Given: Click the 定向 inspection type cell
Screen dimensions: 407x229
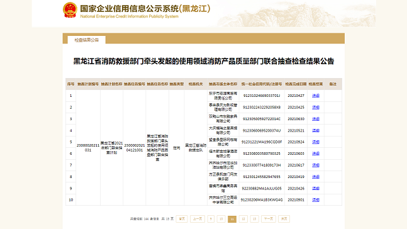Looking at the screenshot, I should pos(177,148).
